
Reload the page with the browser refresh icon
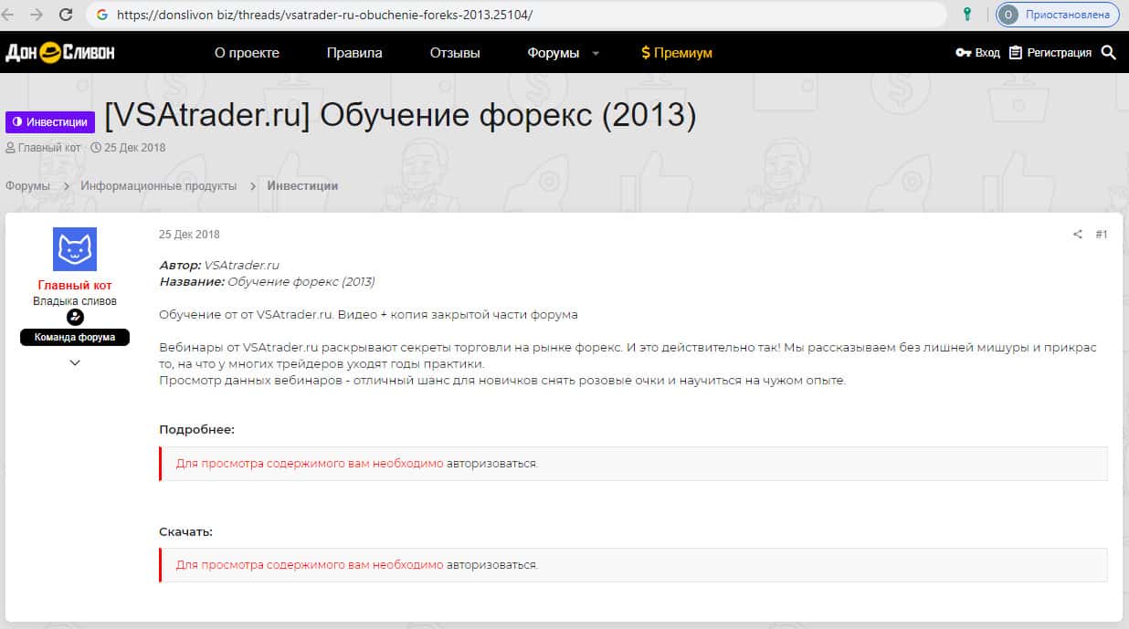tap(66, 15)
